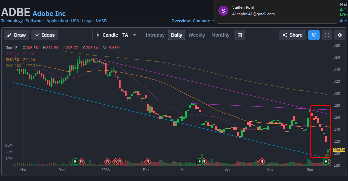The height and width of the screenshot is (181, 348).
Task: Click the ADBE ticker symbol heading
Action: [x=16, y=12]
